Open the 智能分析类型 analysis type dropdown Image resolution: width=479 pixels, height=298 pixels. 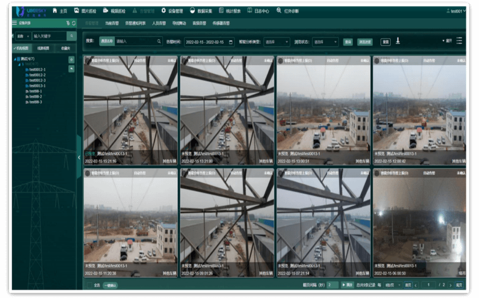(x=277, y=42)
